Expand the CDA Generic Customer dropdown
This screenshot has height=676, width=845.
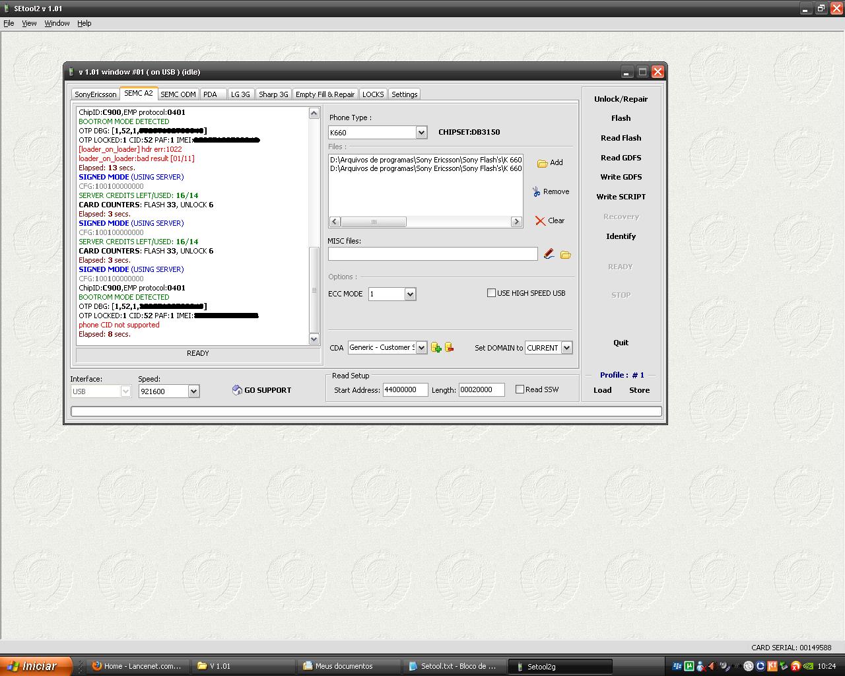pos(421,348)
